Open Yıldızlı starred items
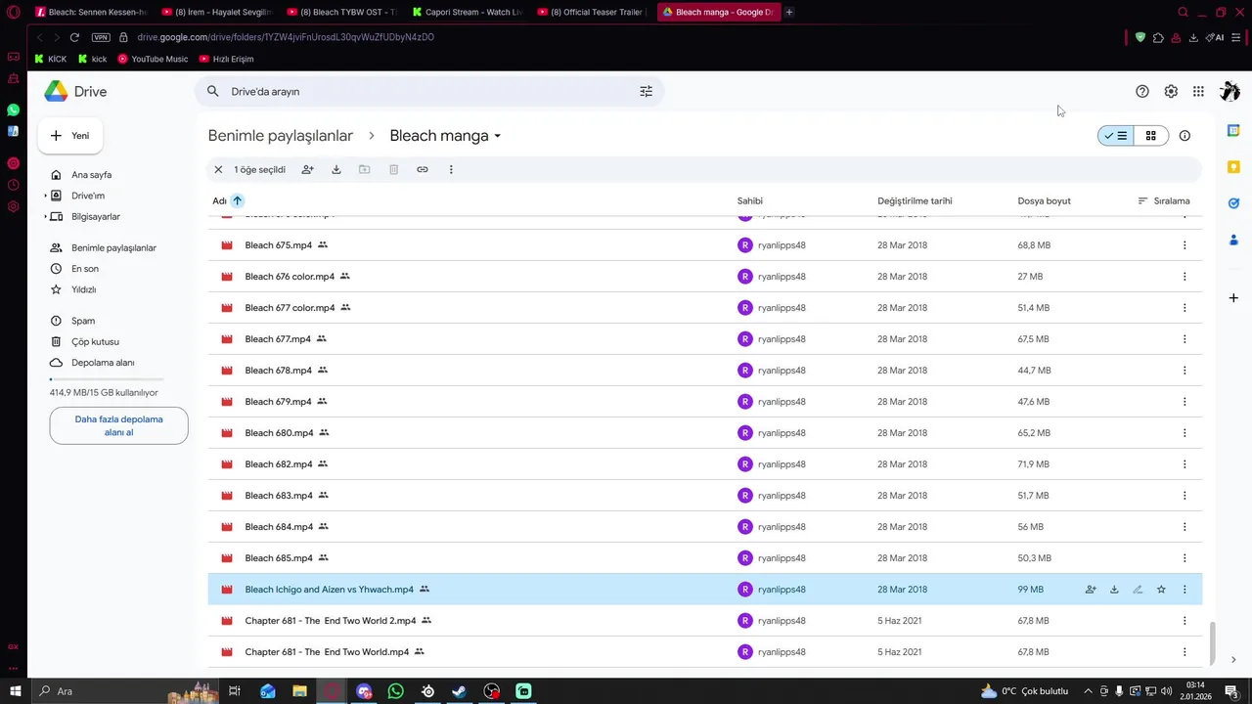 click(83, 289)
